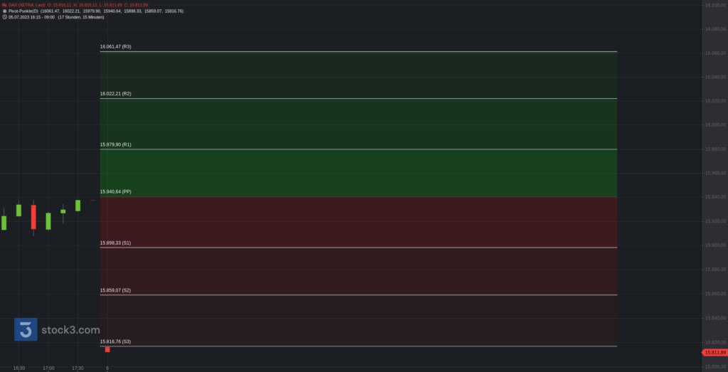Click the large red candlestick near 17:00

click(33, 217)
